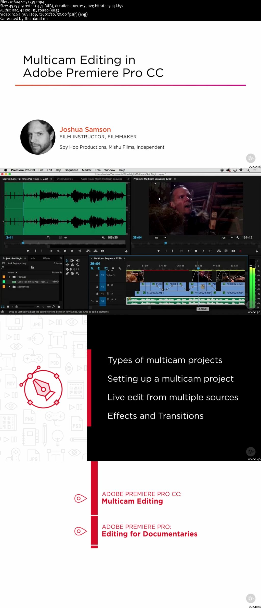The height and width of the screenshot is (608, 261).
Task: Switch to the Audio Track Mixer tab
Action: click(101, 179)
